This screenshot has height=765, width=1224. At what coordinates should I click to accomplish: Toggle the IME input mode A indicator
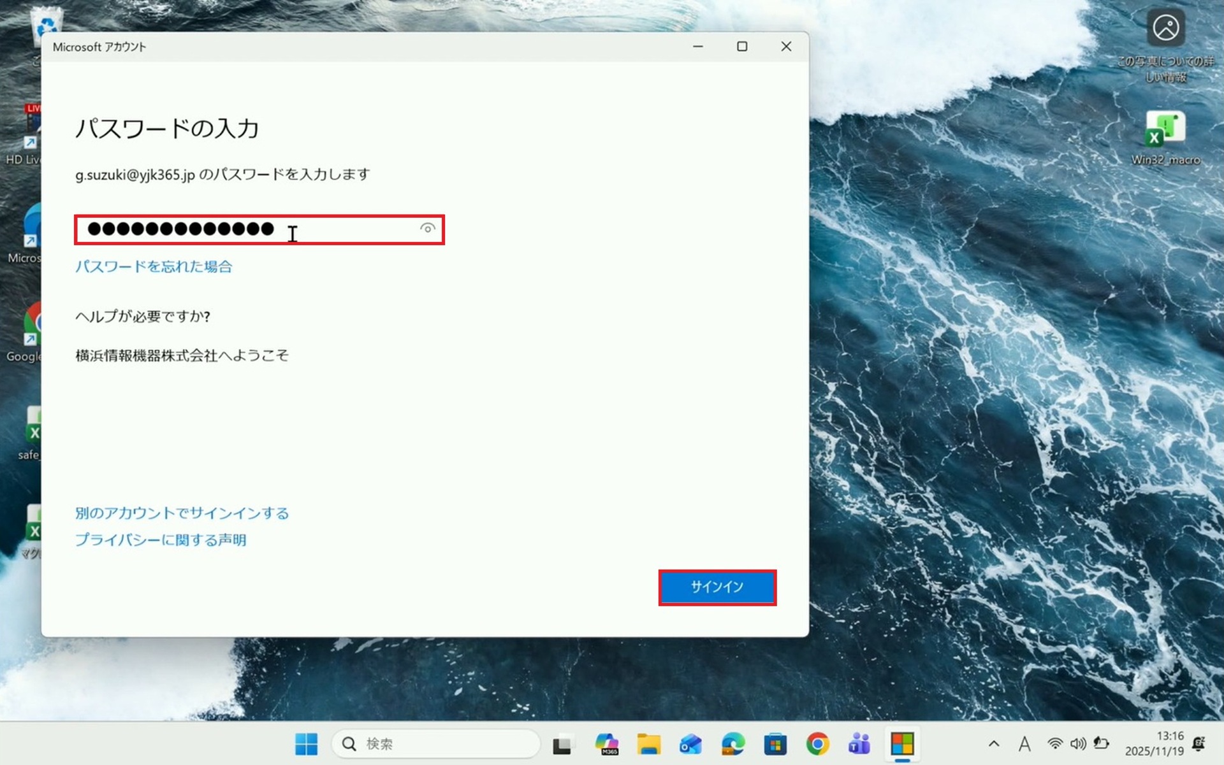tap(1024, 743)
